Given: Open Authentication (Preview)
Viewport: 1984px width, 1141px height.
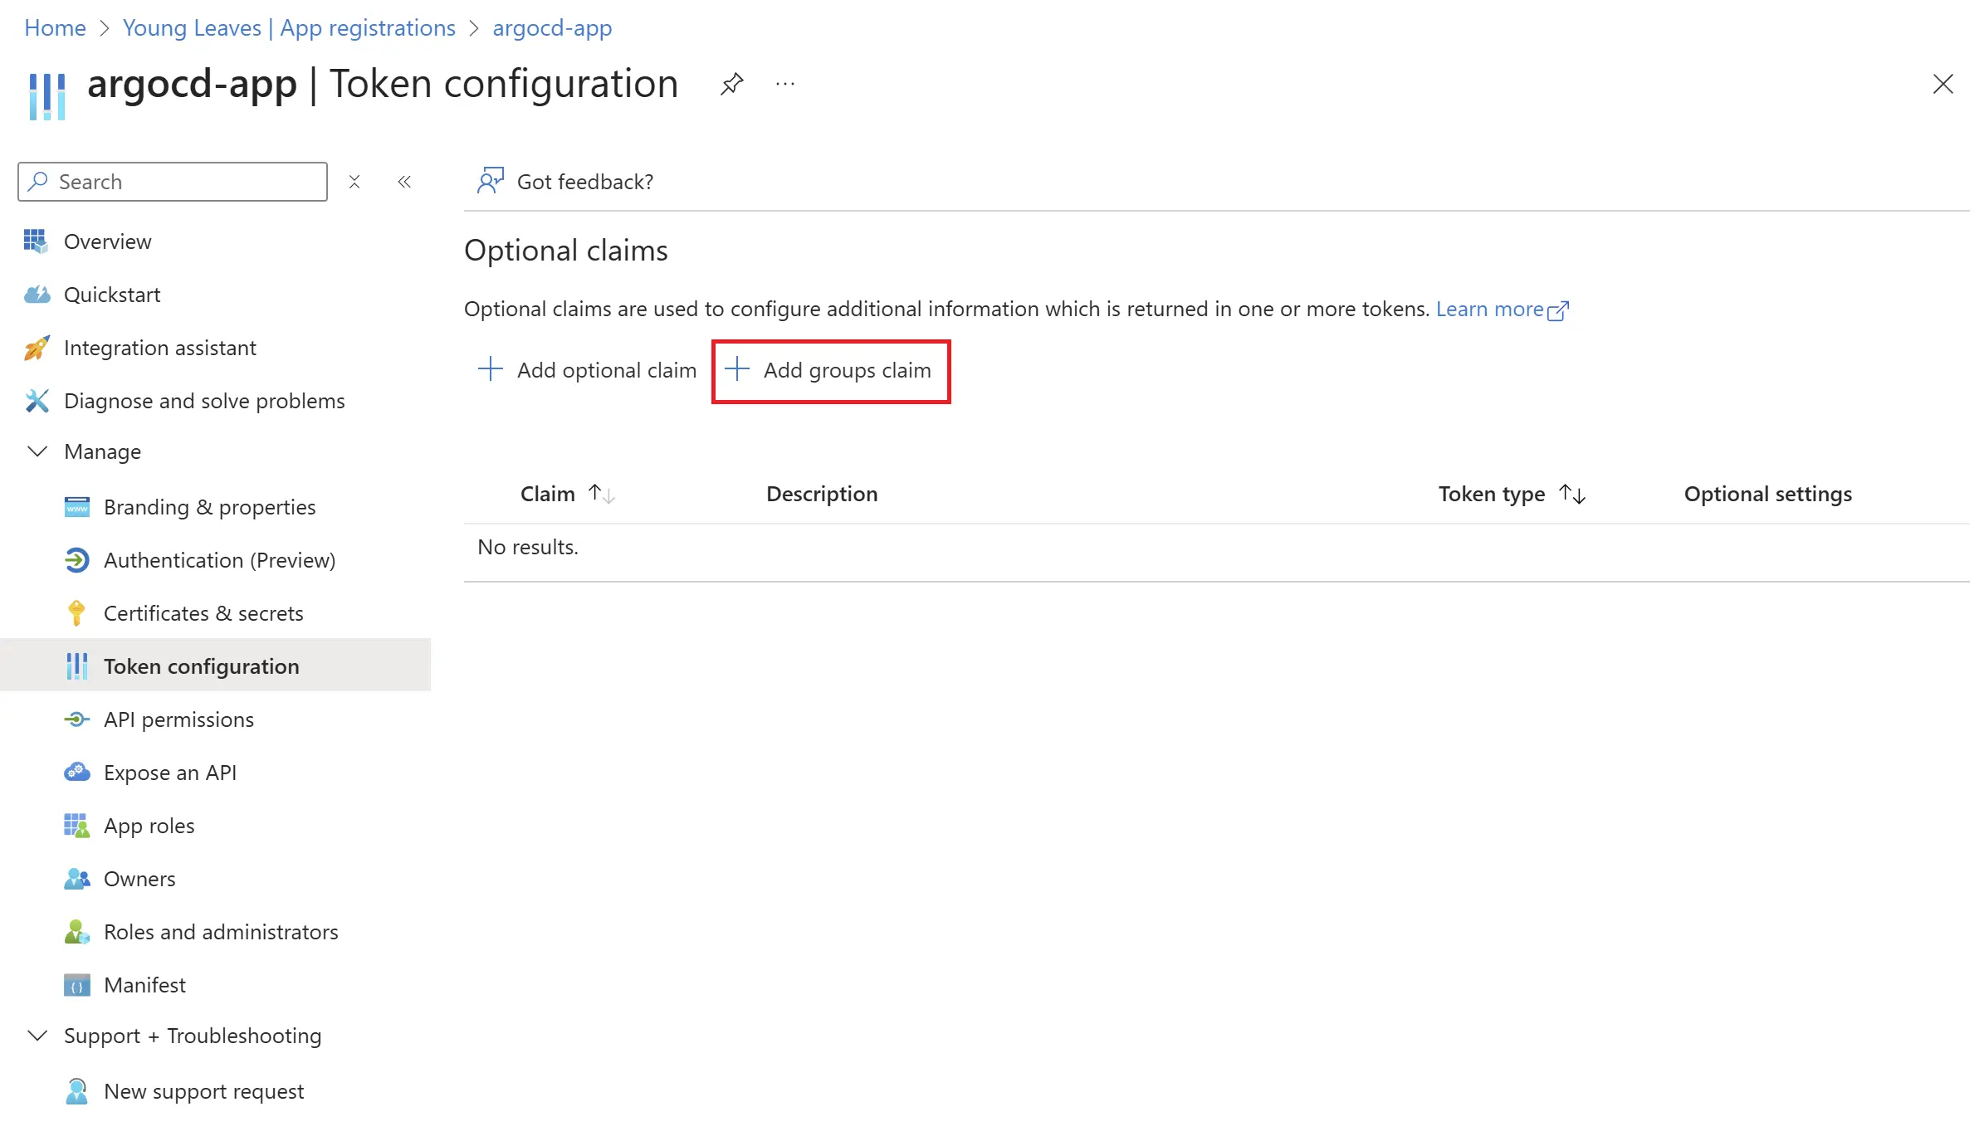Looking at the screenshot, I should (x=220, y=560).
